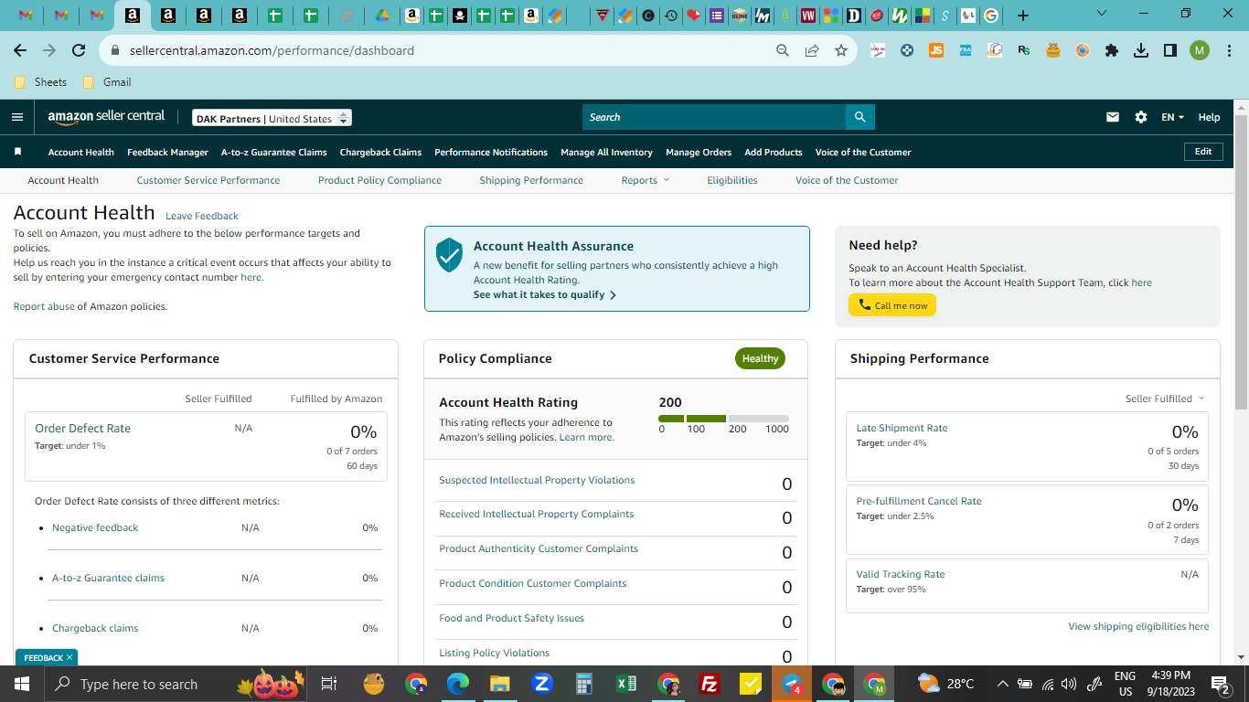The image size is (1249, 702).
Task: Open the Help link in the header
Action: point(1209,117)
